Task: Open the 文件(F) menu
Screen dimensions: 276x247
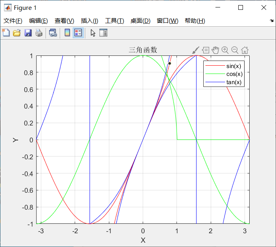Action: point(13,21)
